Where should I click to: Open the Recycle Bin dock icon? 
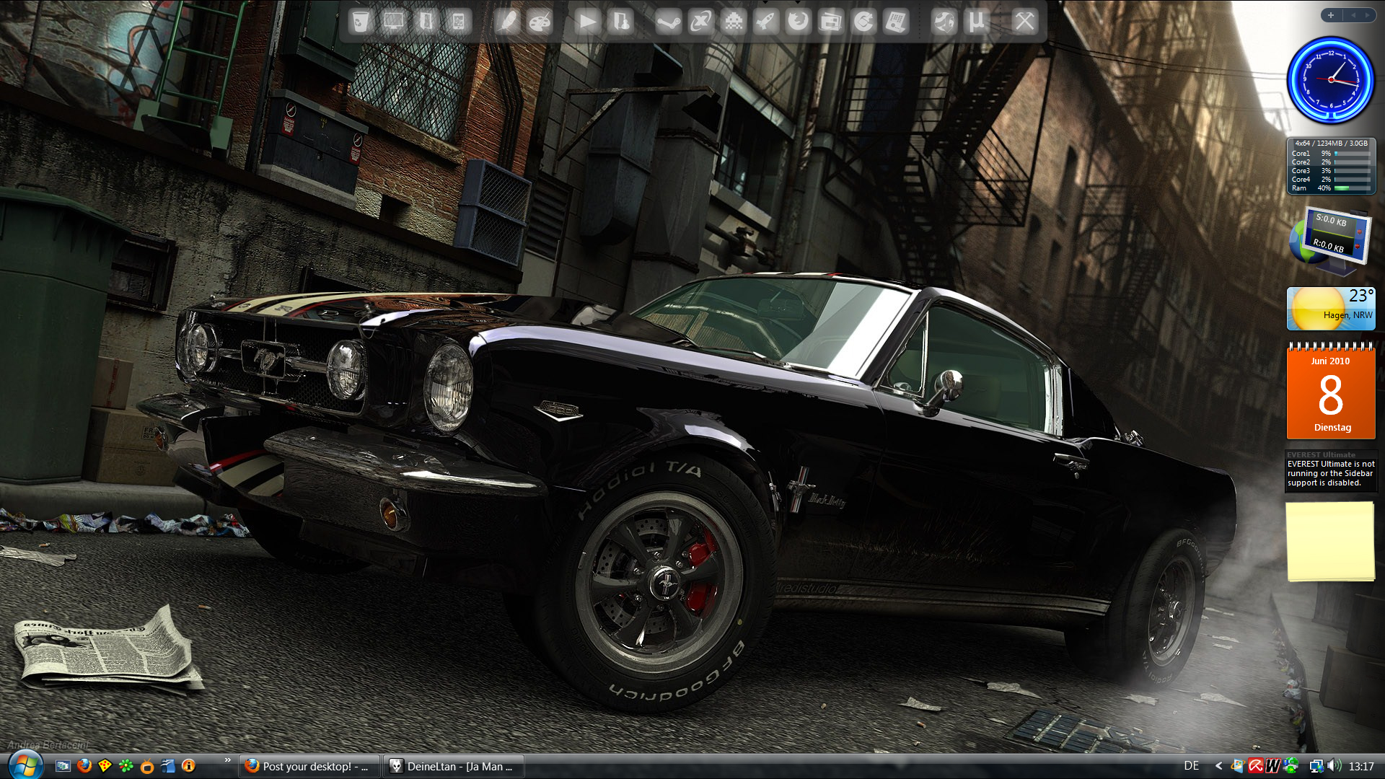click(x=360, y=22)
